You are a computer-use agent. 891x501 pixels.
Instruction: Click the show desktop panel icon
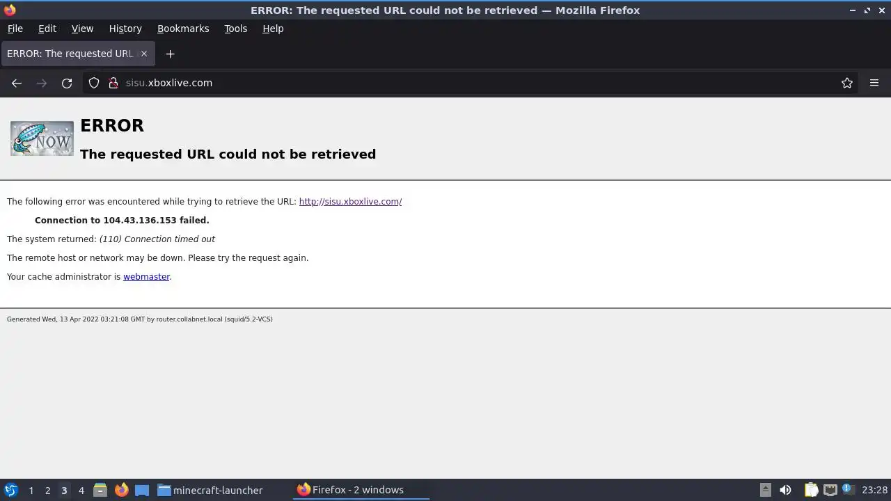click(142, 490)
